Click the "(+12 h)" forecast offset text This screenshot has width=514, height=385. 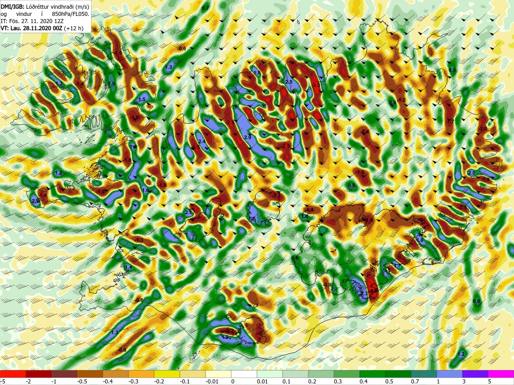[x=74, y=28]
